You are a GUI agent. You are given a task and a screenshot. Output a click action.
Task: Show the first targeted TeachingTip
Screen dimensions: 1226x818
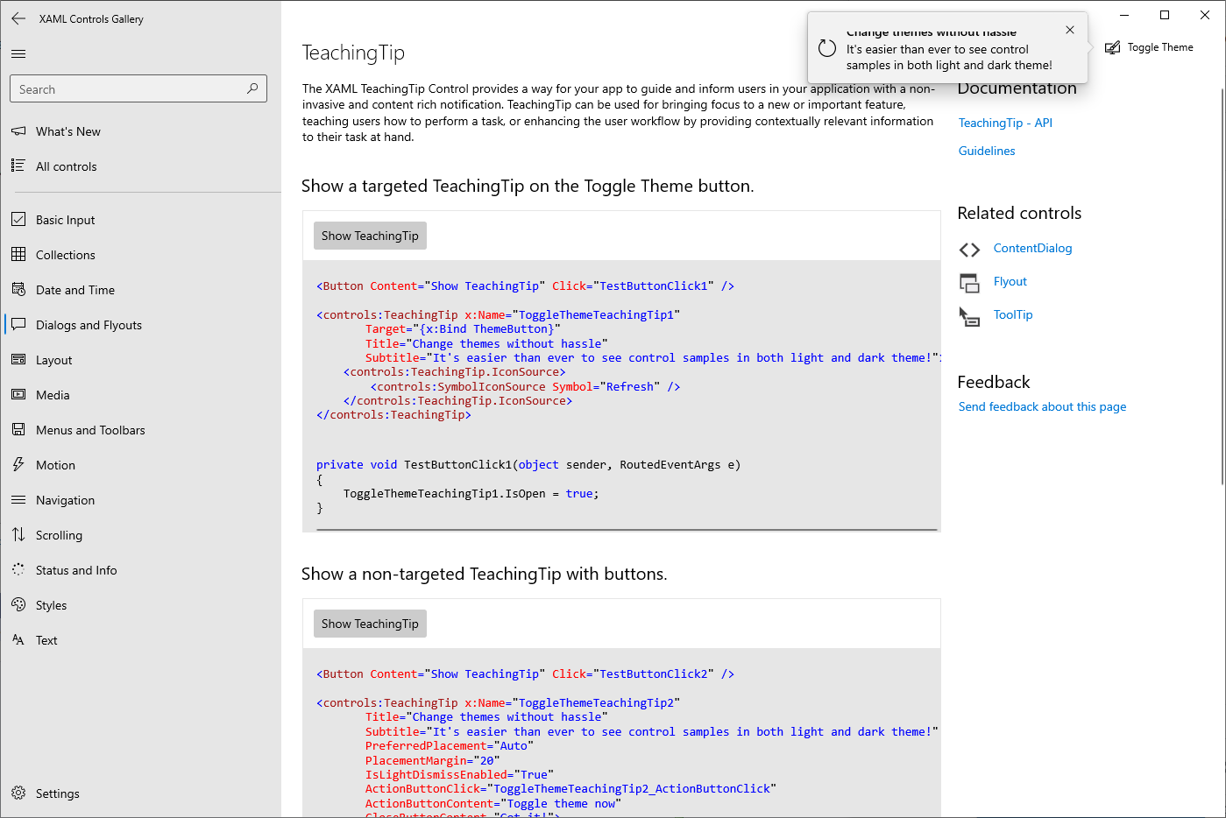(369, 235)
